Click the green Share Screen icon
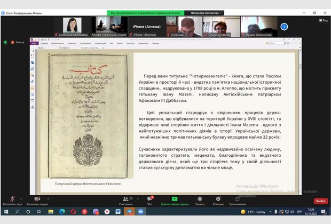The image size is (331, 224). tap(174, 198)
